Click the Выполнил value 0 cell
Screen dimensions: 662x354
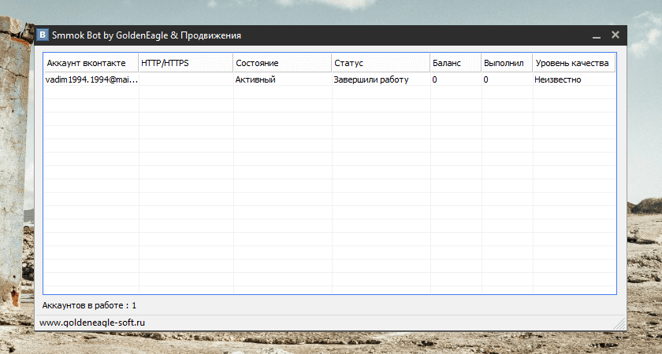coord(507,79)
